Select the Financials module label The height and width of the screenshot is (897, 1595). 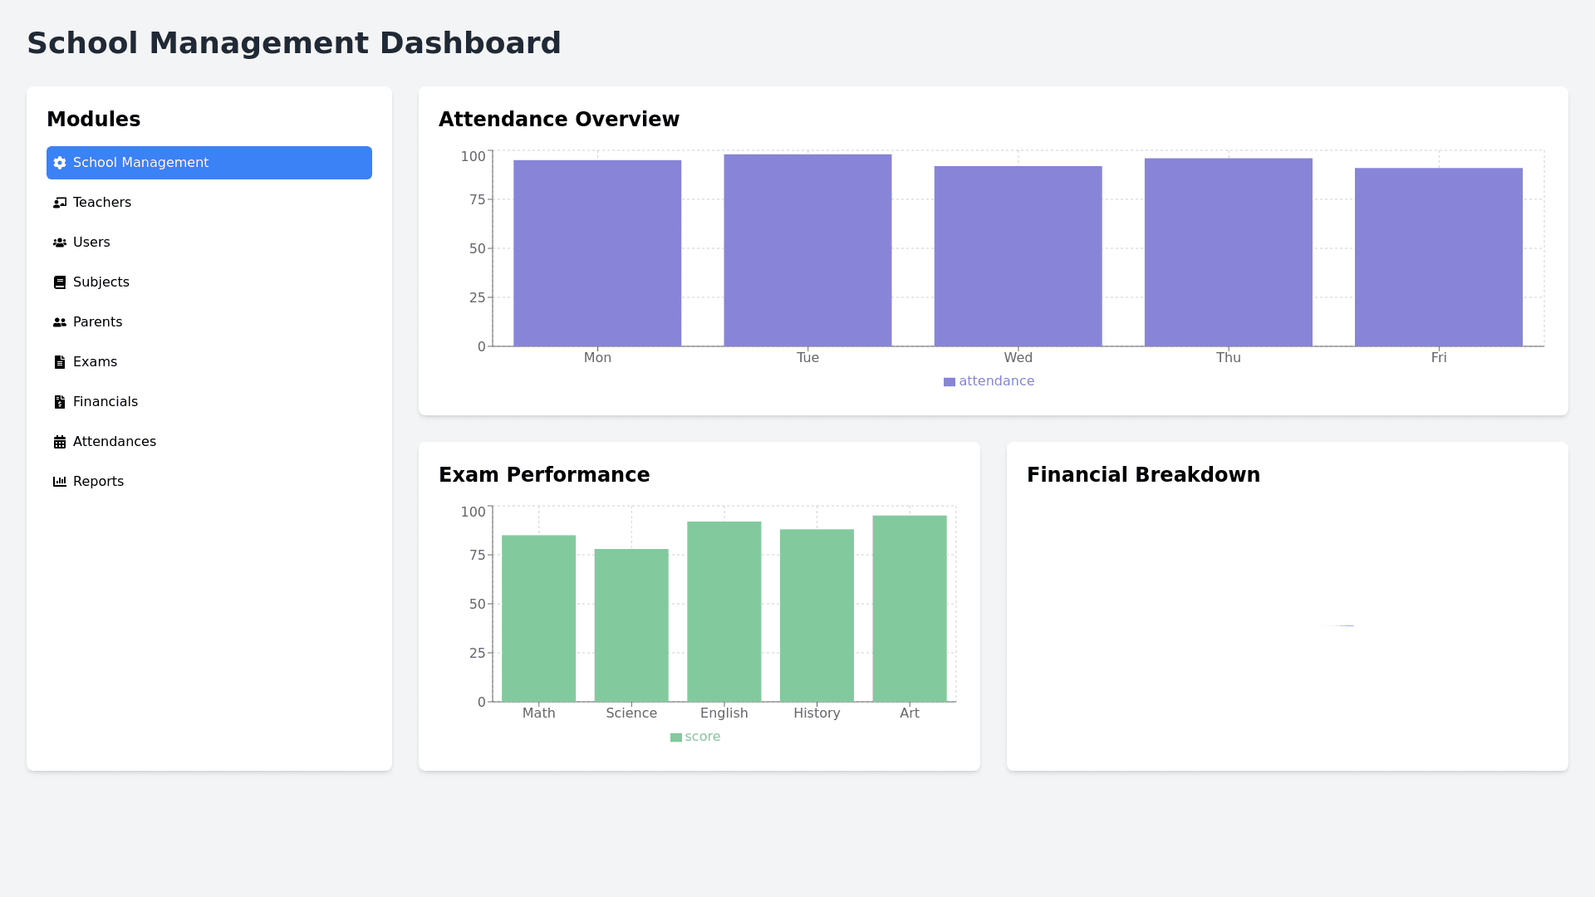[x=106, y=402]
